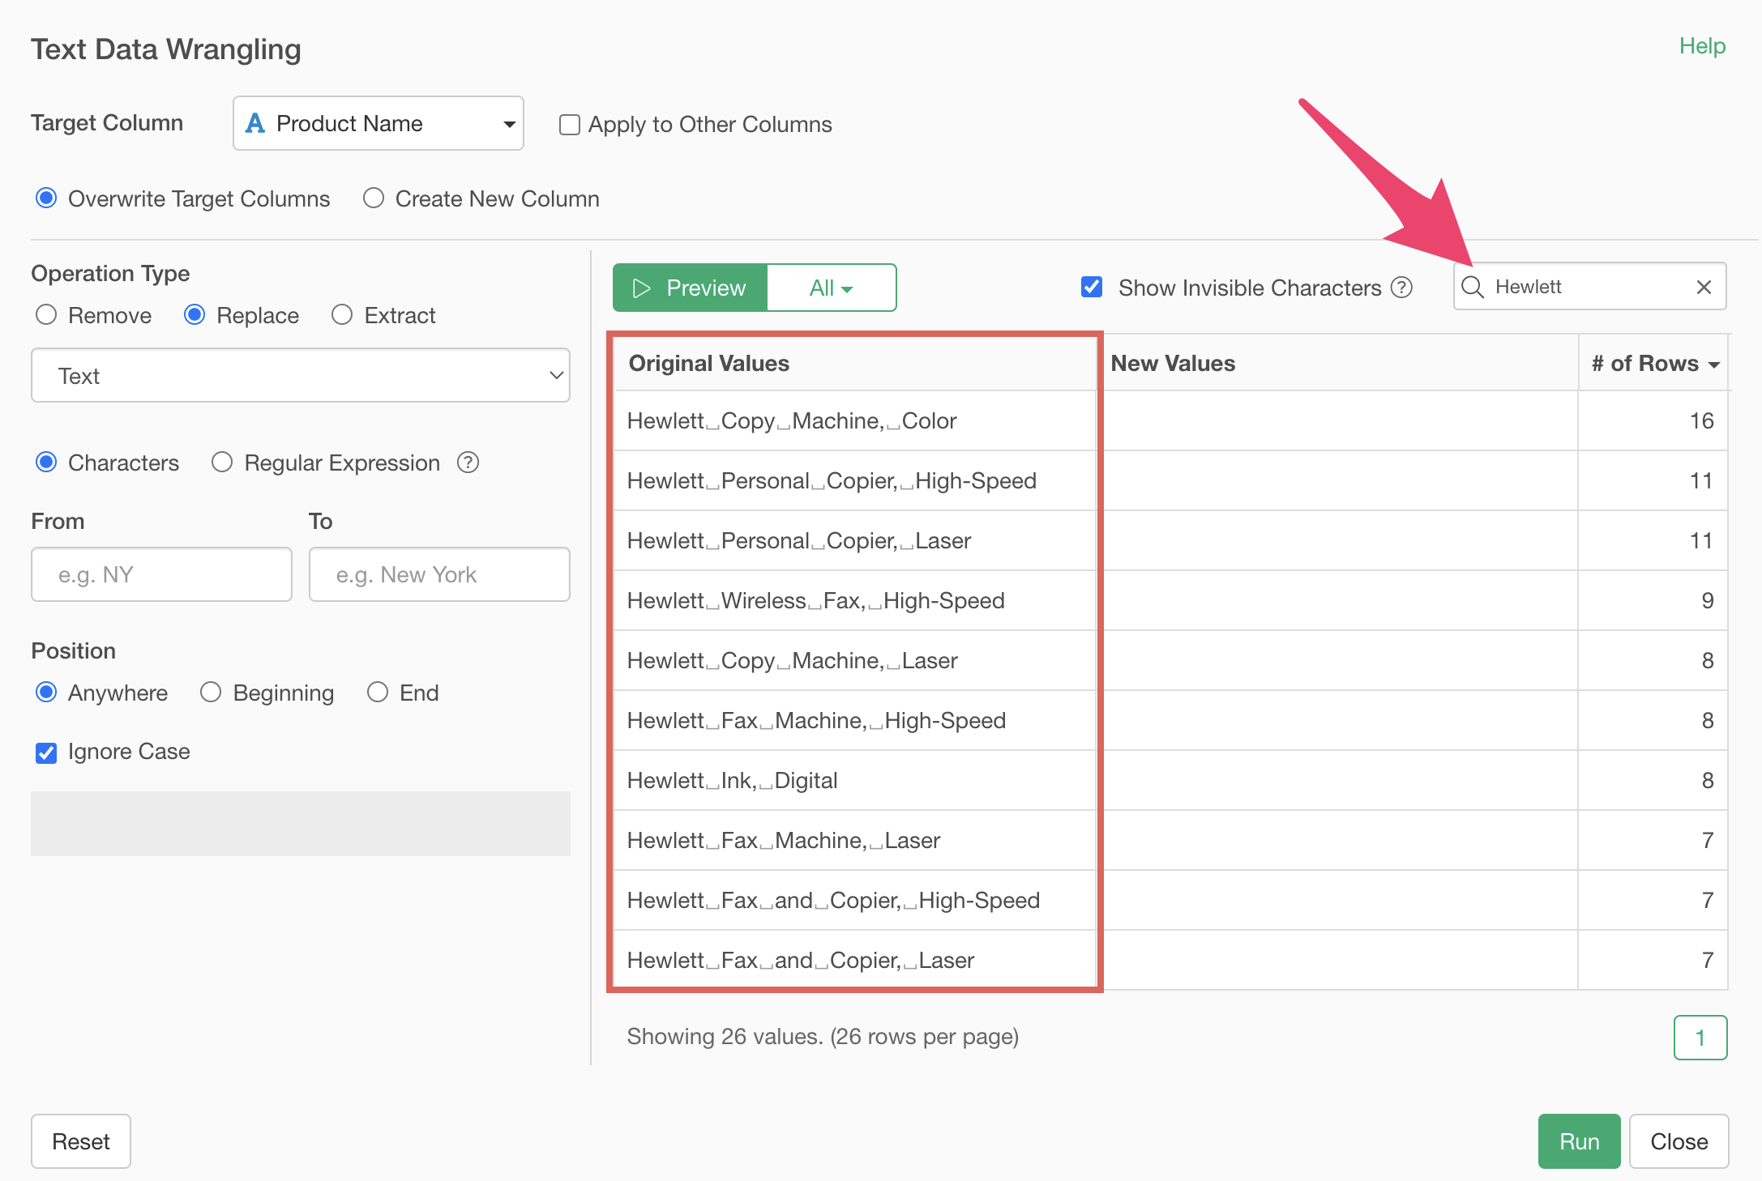
Task: Open the Product Name target column dropdown
Action: click(378, 123)
